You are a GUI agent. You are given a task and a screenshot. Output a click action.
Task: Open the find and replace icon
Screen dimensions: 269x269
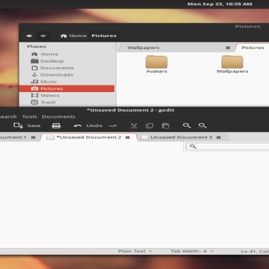[202, 126]
